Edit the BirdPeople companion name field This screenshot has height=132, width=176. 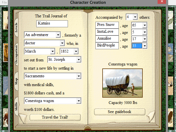pyautogui.click(x=107, y=46)
